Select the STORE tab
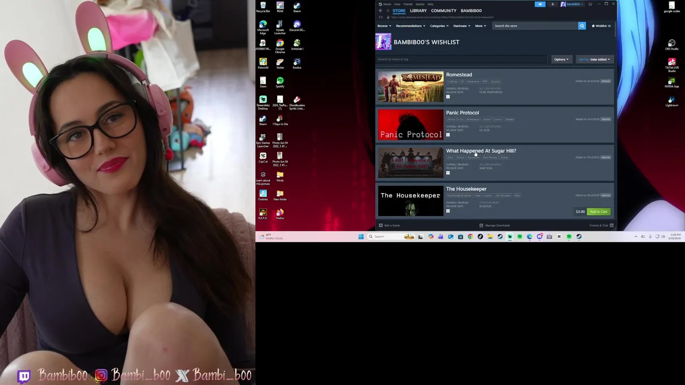Screen dimensions: 685x385 [399, 11]
